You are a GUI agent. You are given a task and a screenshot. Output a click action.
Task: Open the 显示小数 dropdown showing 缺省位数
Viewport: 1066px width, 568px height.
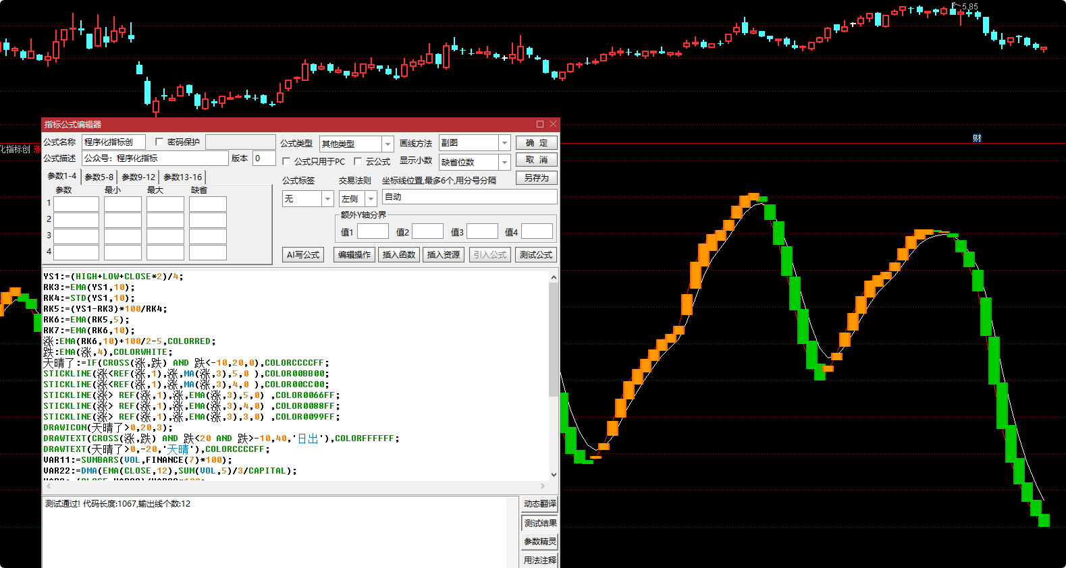point(504,162)
